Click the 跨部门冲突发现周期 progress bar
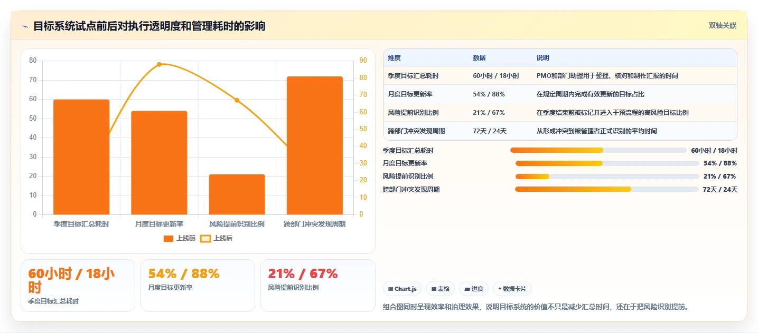The height and width of the screenshot is (333, 758). point(607,189)
